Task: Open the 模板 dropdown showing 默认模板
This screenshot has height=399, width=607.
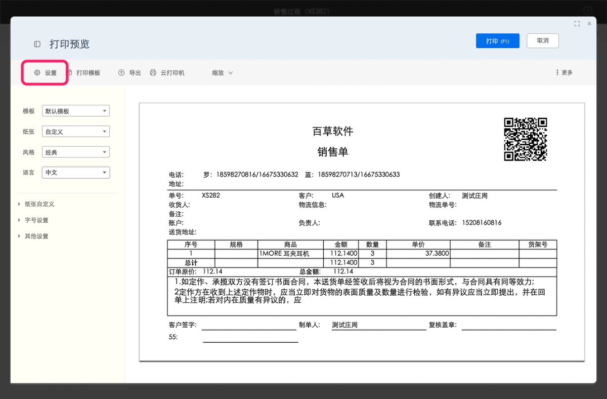Action: point(76,111)
